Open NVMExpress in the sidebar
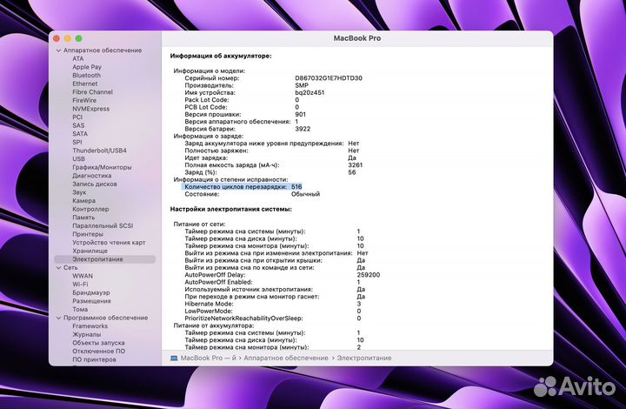The height and width of the screenshot is (409, 626). tap(91, 109)
